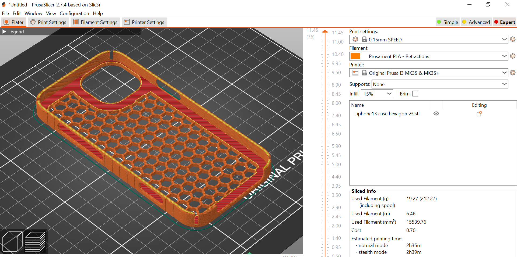This screenshot has width=517, height=257.
Task: Open the Configuration menu
Action: pos(74,13)
